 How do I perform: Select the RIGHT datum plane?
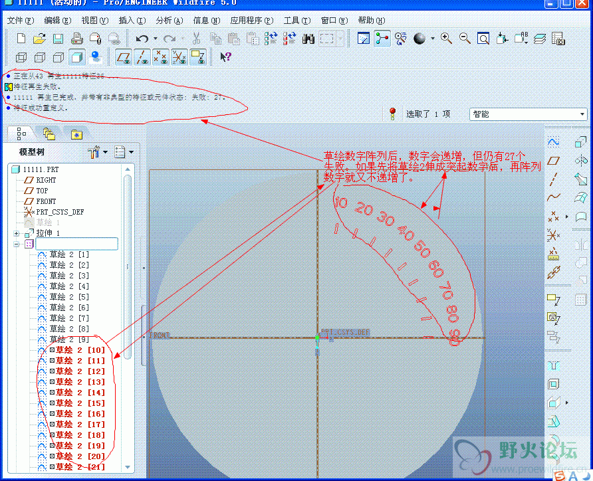coord(46,180)
